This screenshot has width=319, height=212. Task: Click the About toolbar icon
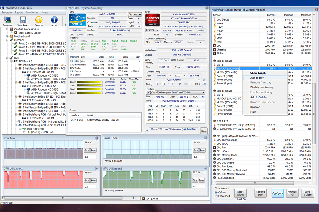point(54,20)
